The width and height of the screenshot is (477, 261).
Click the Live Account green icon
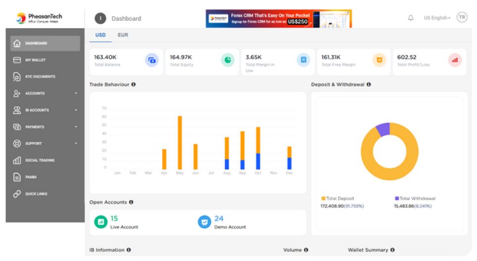pyautogui.click(x=101, y=222)
